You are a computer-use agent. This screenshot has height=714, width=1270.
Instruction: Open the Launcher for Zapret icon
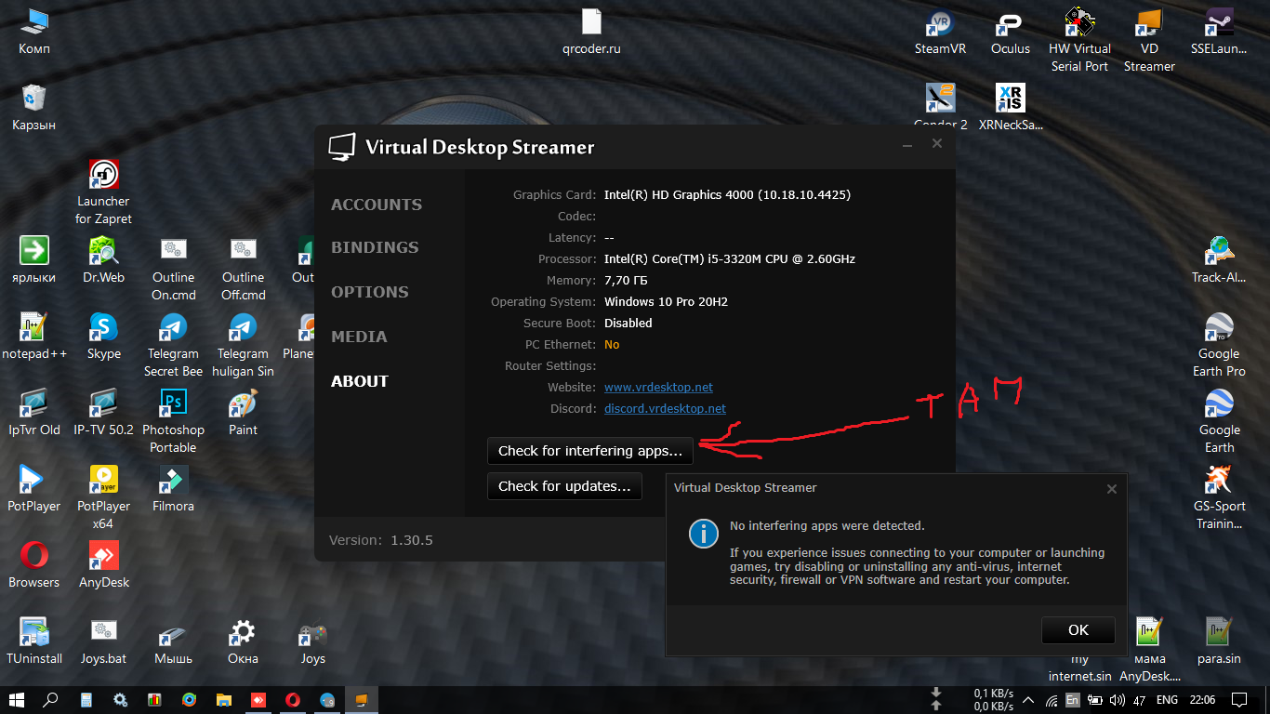pyautogui.click(x=104, y=177)
